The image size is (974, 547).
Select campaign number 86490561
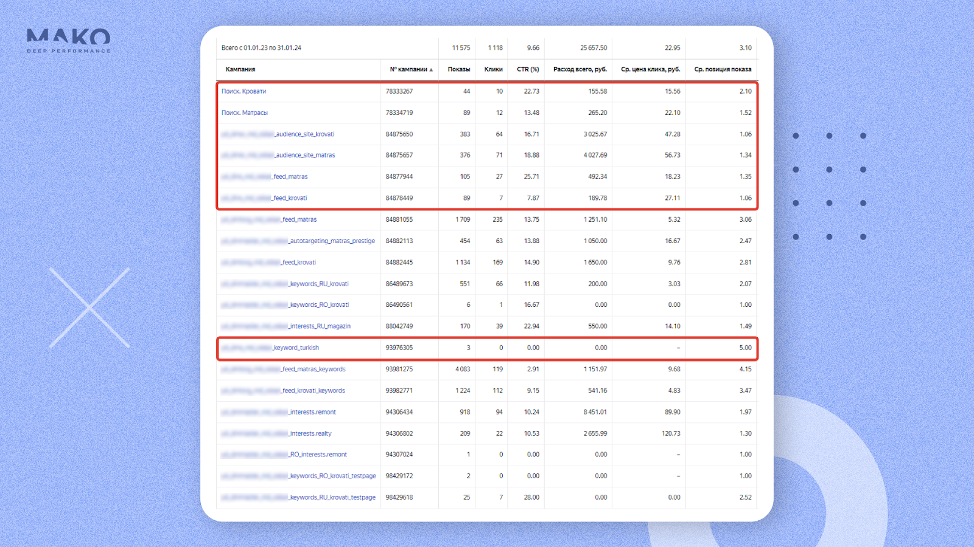pyautogui.click(x=399, y=305)
